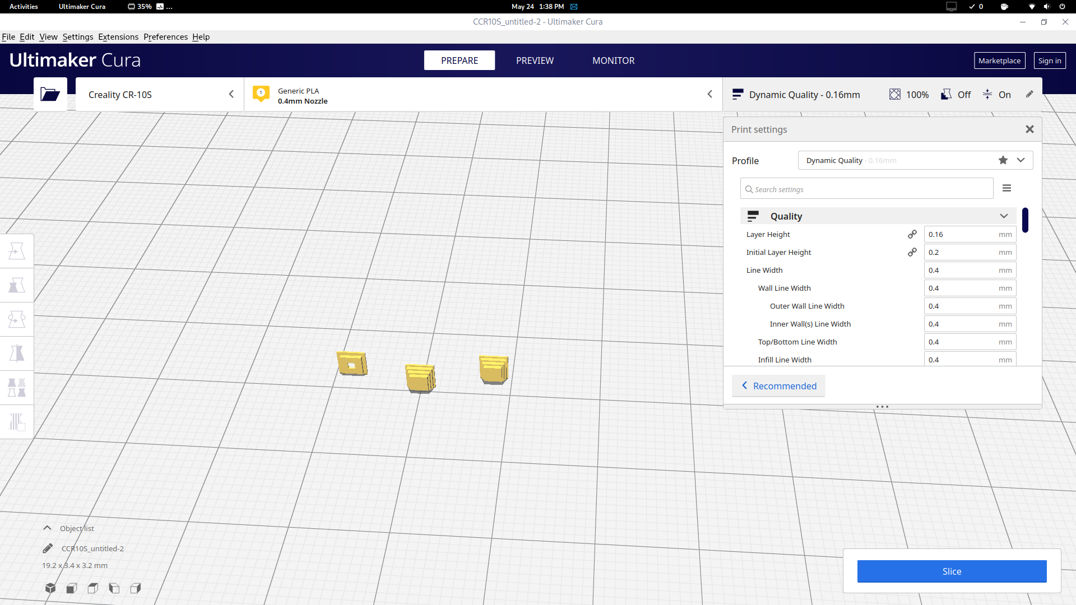This screenshot has width=1076, height=605.
Task: Click the settings panel resize handle dots
Action: tap(882, 407)
